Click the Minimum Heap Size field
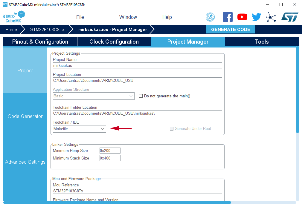 pos(110,151)
